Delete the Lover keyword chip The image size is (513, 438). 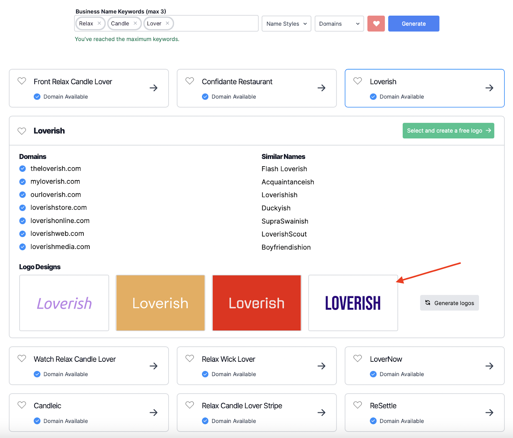[167, 23]
